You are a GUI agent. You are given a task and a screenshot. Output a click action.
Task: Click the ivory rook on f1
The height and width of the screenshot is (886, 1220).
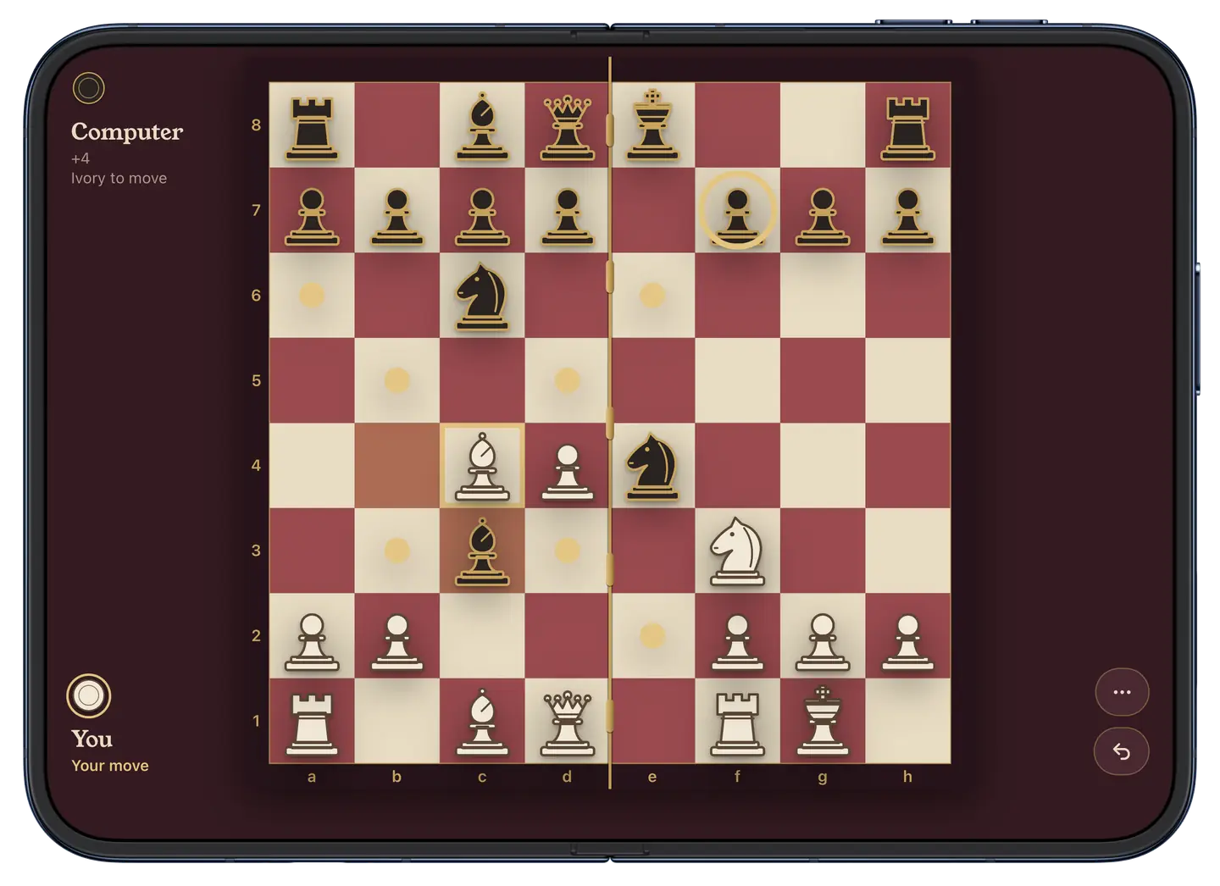(x=737, y=723)
